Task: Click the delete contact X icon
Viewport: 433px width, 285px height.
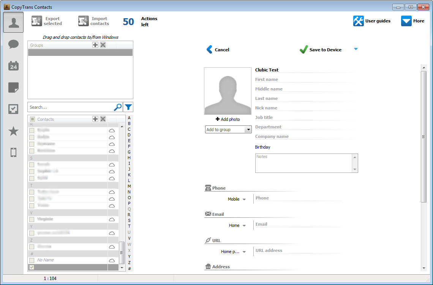Action: tap(103, 119)
